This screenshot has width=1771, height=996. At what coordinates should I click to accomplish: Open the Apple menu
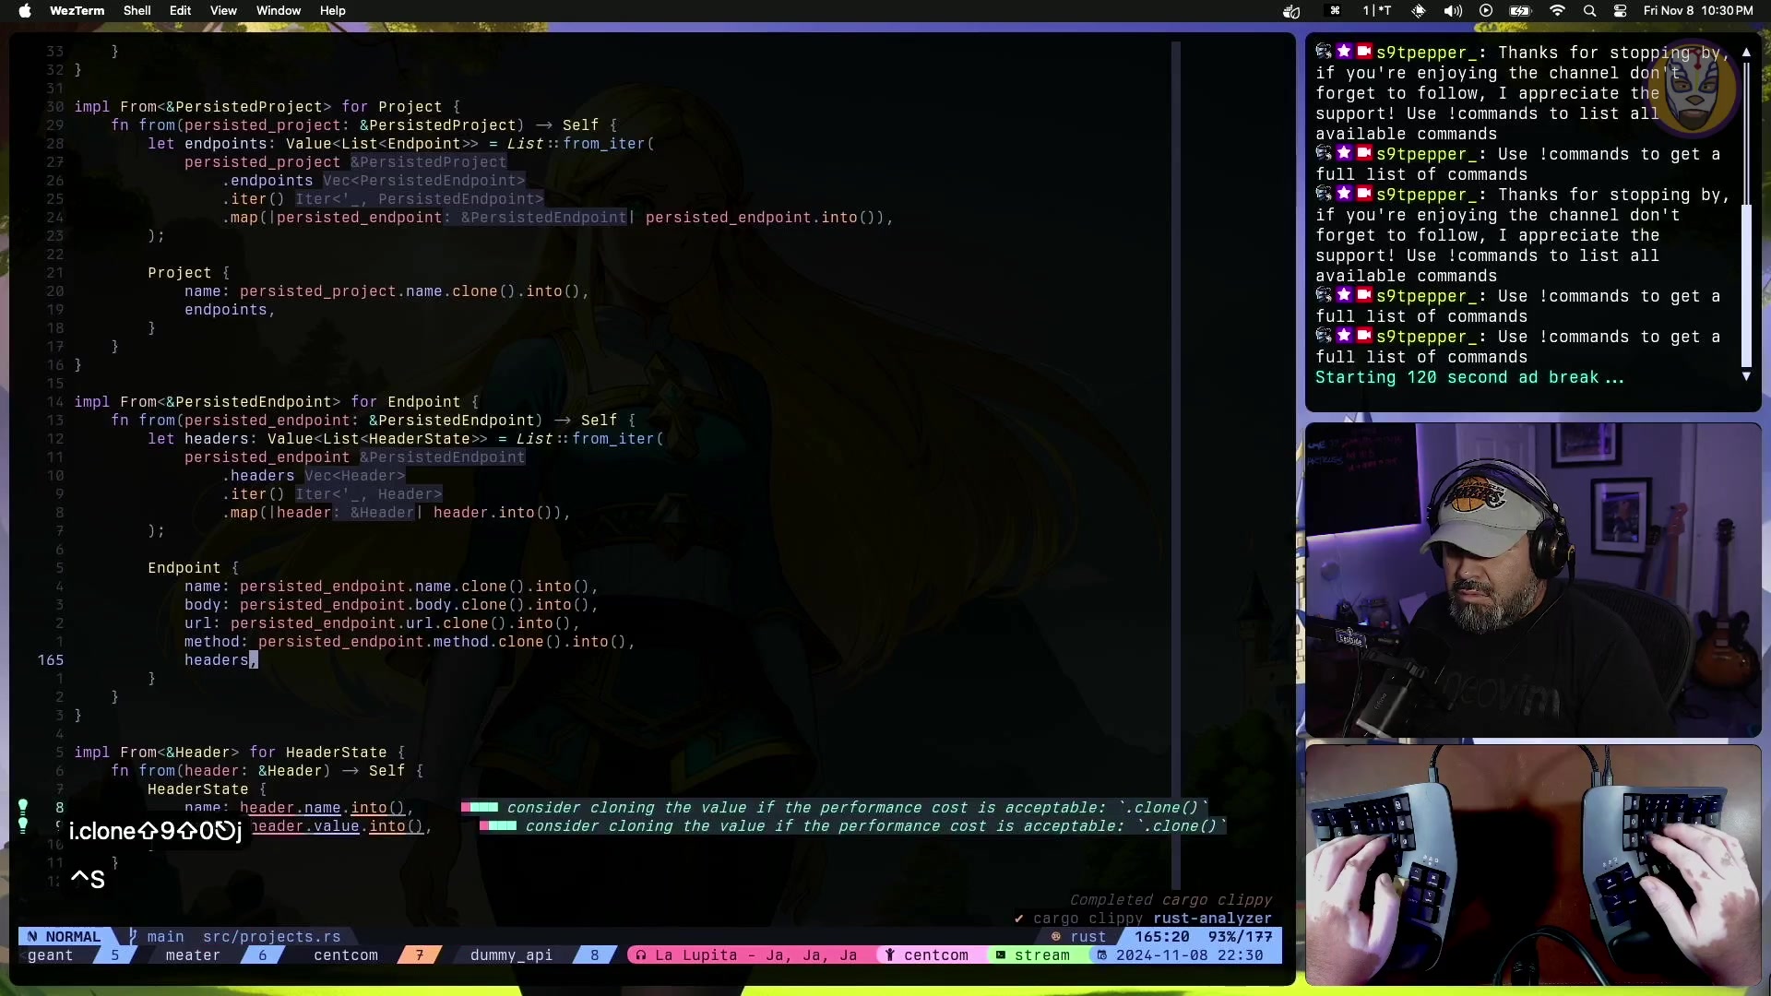(25, 11)
